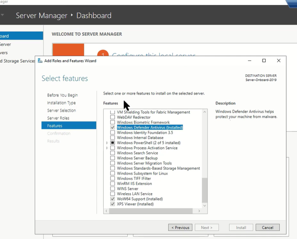Click the Dashboard breadcrumb in Server Manager header

pyautogui.click(x=94, y=16)
